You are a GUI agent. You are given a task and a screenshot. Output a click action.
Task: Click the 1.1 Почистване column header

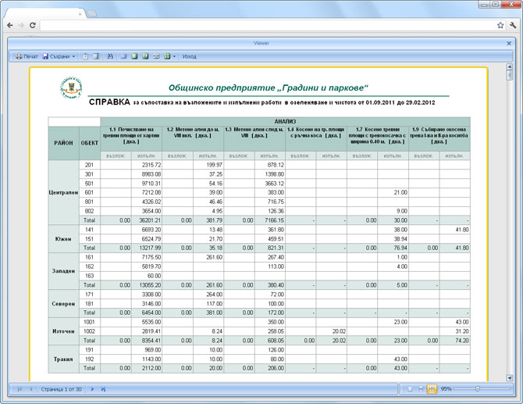point(131,138)
